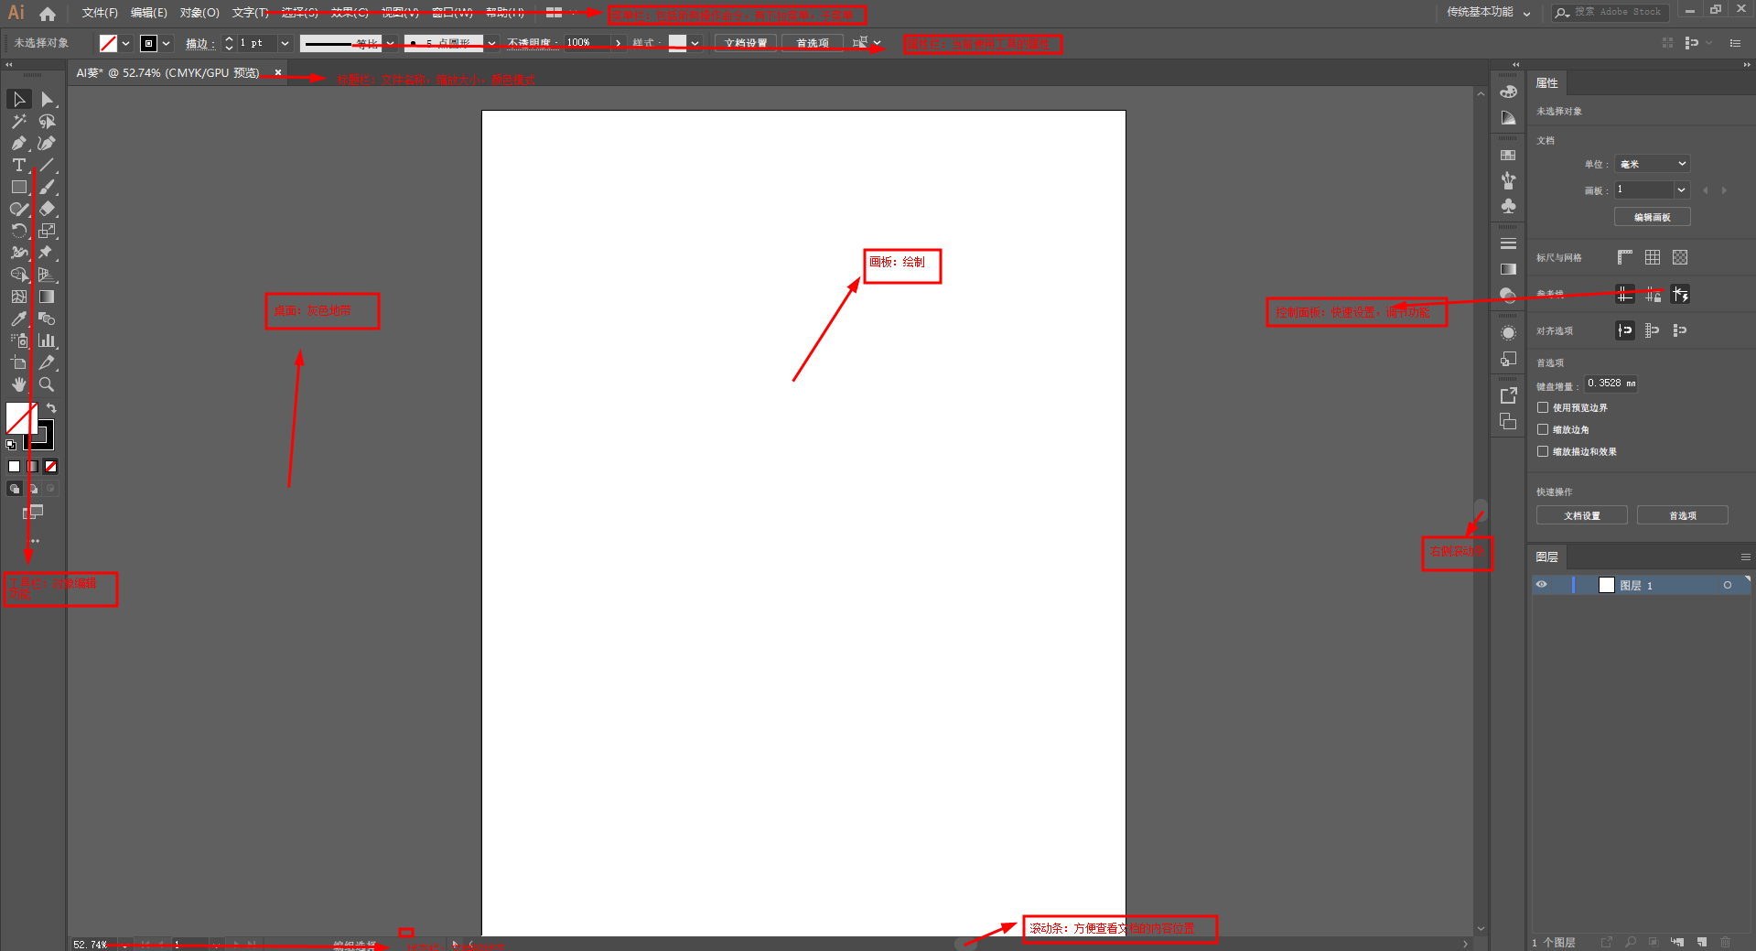Enable the 缩放描边和效果 checkbox
Image resolution: width=1756 pixels, height=951 pixels.
point(1544,451)
